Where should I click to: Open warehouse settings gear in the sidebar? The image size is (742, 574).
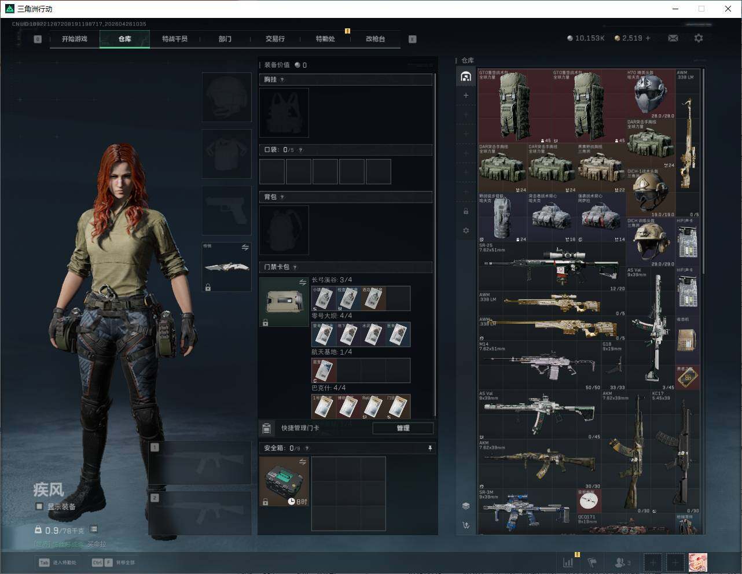466,230
